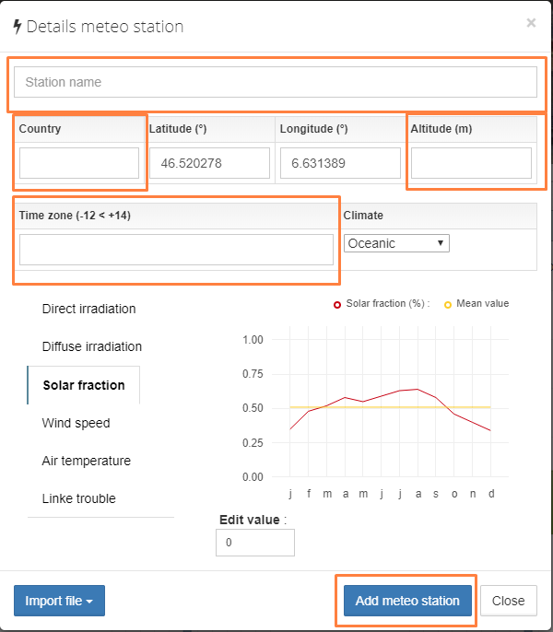Click the lightning bolt icon in title
The height and width of the screenshot is (632, 553).
click(x=17, y=27)
